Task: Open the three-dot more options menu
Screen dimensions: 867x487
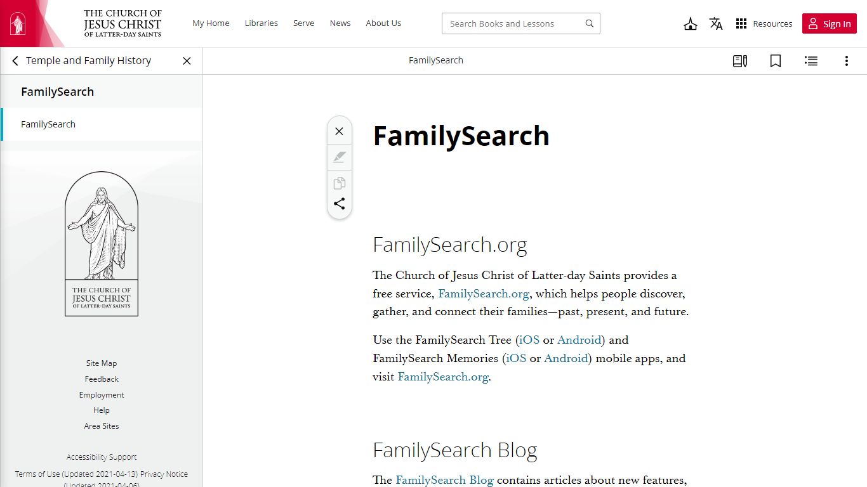Action: pyautogui.click(x=847, y=61)
